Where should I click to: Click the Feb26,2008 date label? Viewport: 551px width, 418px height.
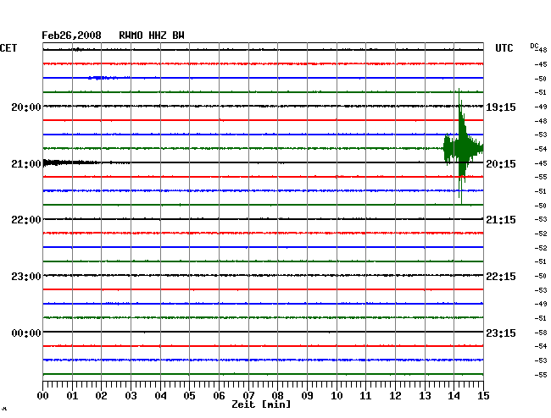coord(71,36)
